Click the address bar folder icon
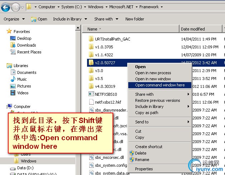Viewport: 225px width, 175px height. (x=29, y=6)
